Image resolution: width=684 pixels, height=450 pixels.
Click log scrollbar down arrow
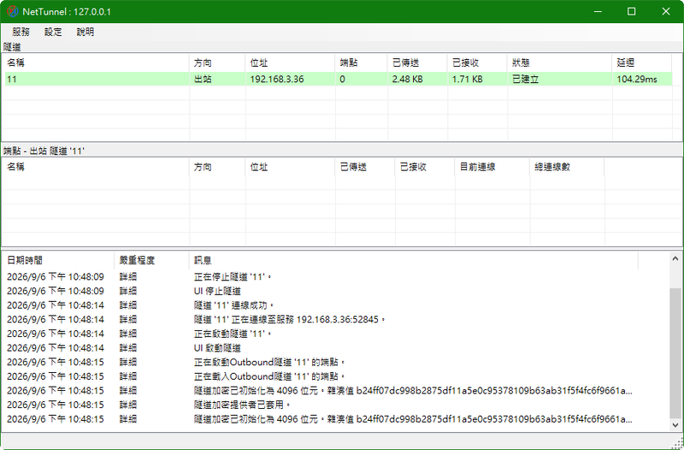(x=675, y=424)
